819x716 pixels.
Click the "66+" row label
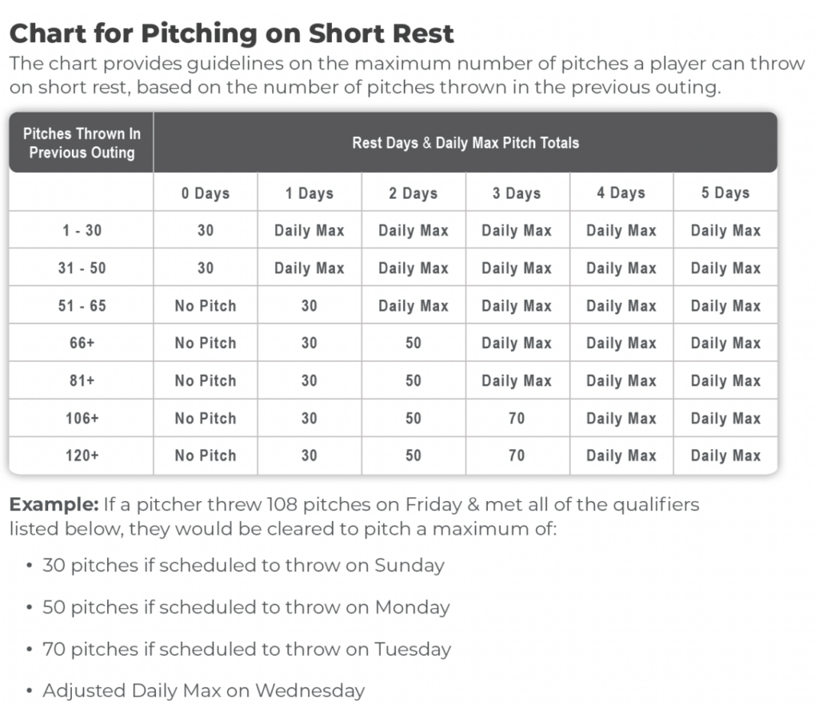[x=82, y=344]
